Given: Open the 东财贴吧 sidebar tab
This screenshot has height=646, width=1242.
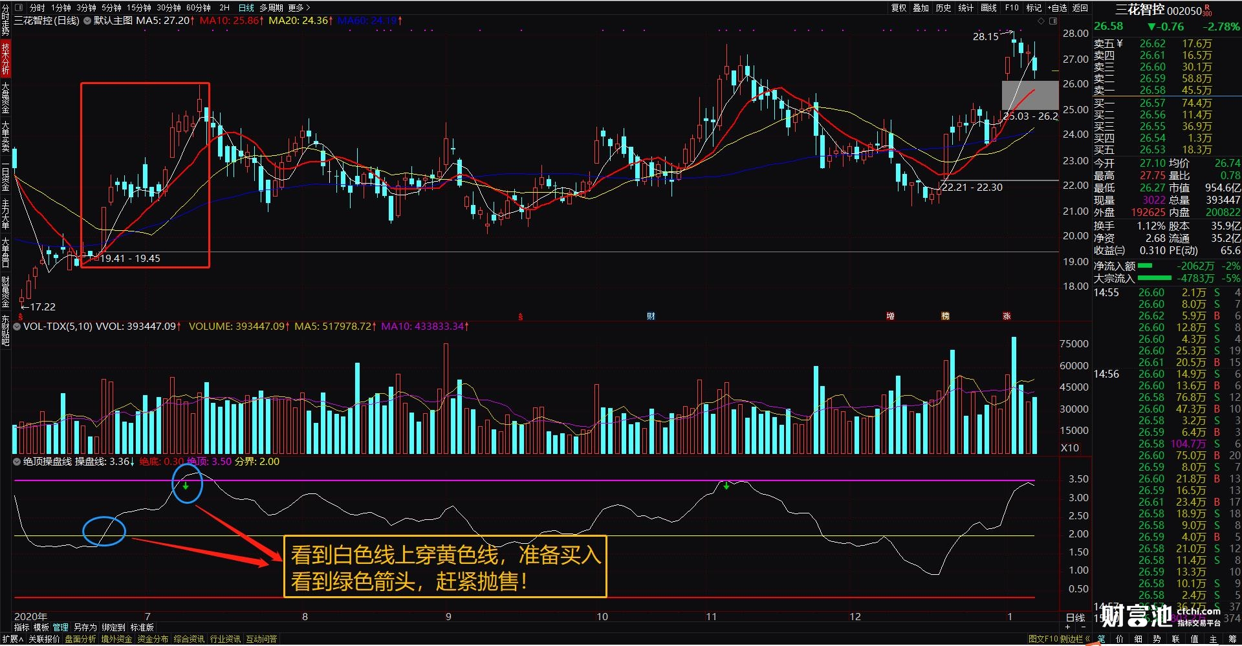Looking at the screenshot, I should click(5, 330).
